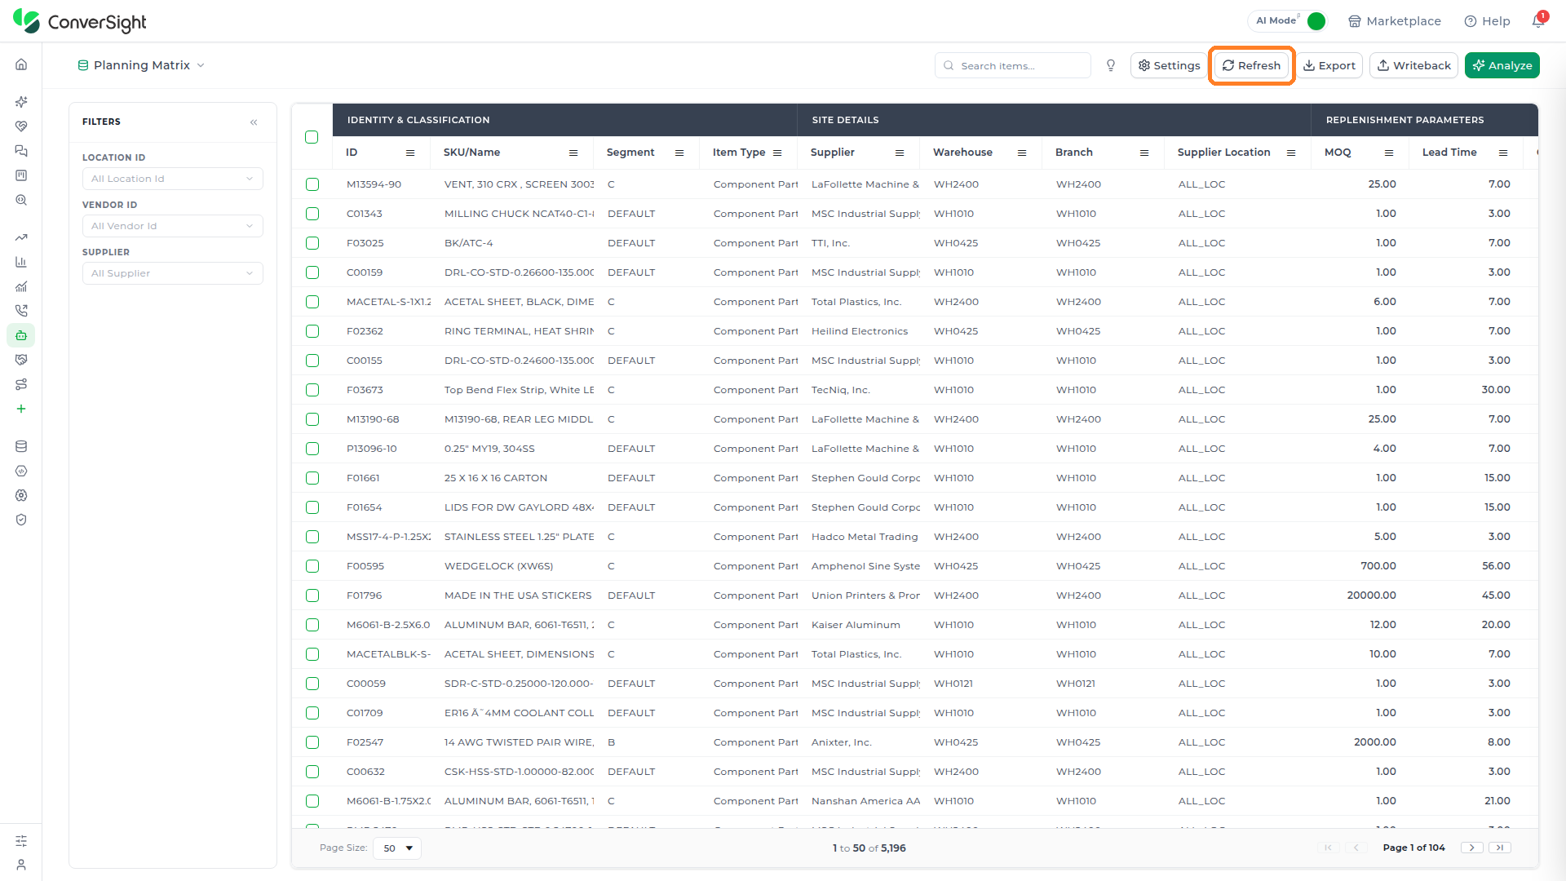Open the user profile icon at bottom
The height and width of the screenshot is (881, 1566).
pyautogui.click(x=21, y=865)
